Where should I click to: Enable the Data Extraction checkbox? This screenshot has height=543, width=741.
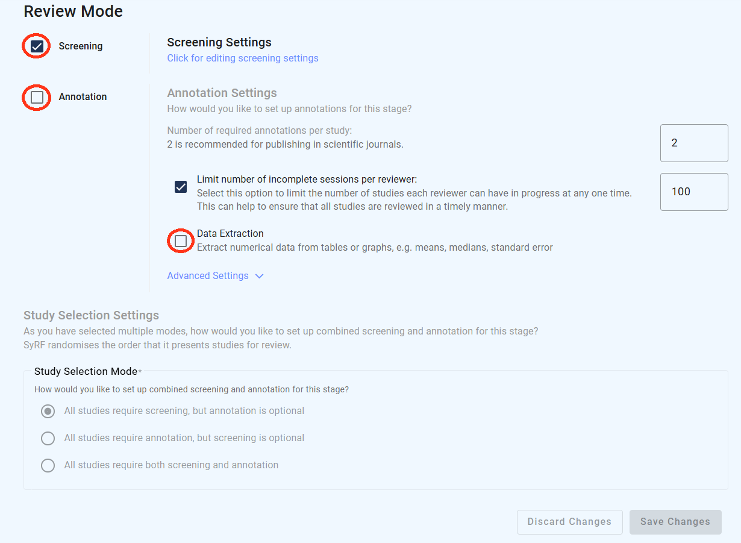click(x=181, y=241)
